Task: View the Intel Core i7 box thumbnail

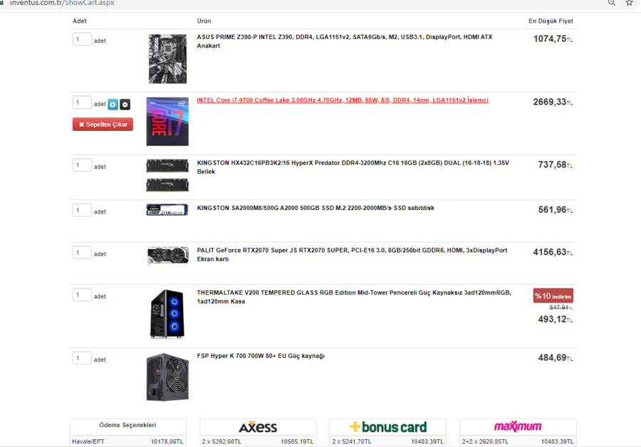Action: [x=167, y=121]
